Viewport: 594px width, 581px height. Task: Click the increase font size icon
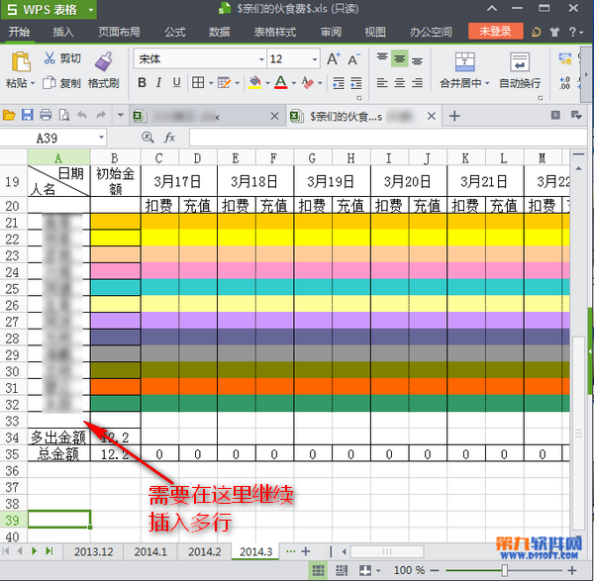[x=333, y=59]
